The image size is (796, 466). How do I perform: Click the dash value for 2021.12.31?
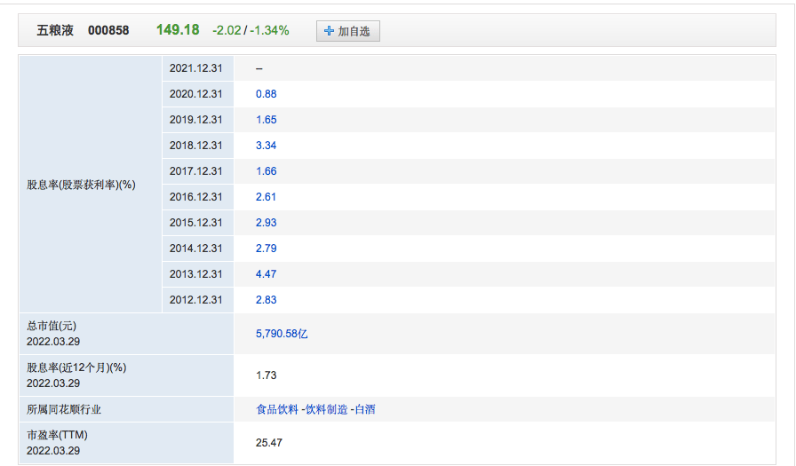[259, 68]
